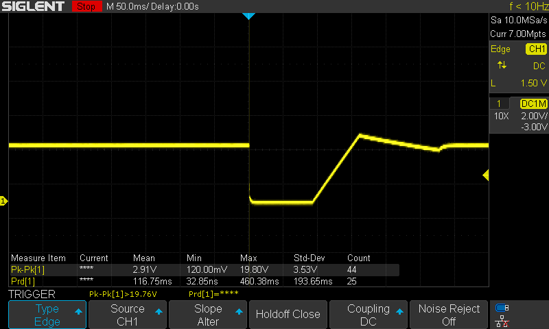Click the SIGLENT logo
The height and width of the screenshot is (329, 549).
(x=33, y=6)
